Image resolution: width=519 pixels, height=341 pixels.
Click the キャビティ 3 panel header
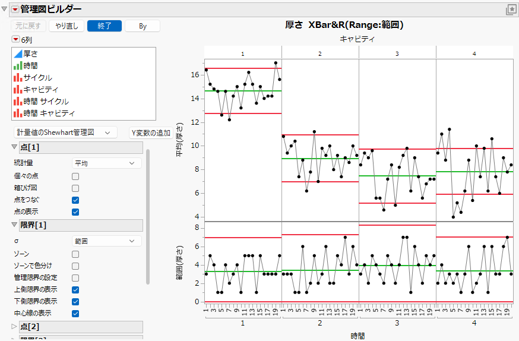coord(397,53)
